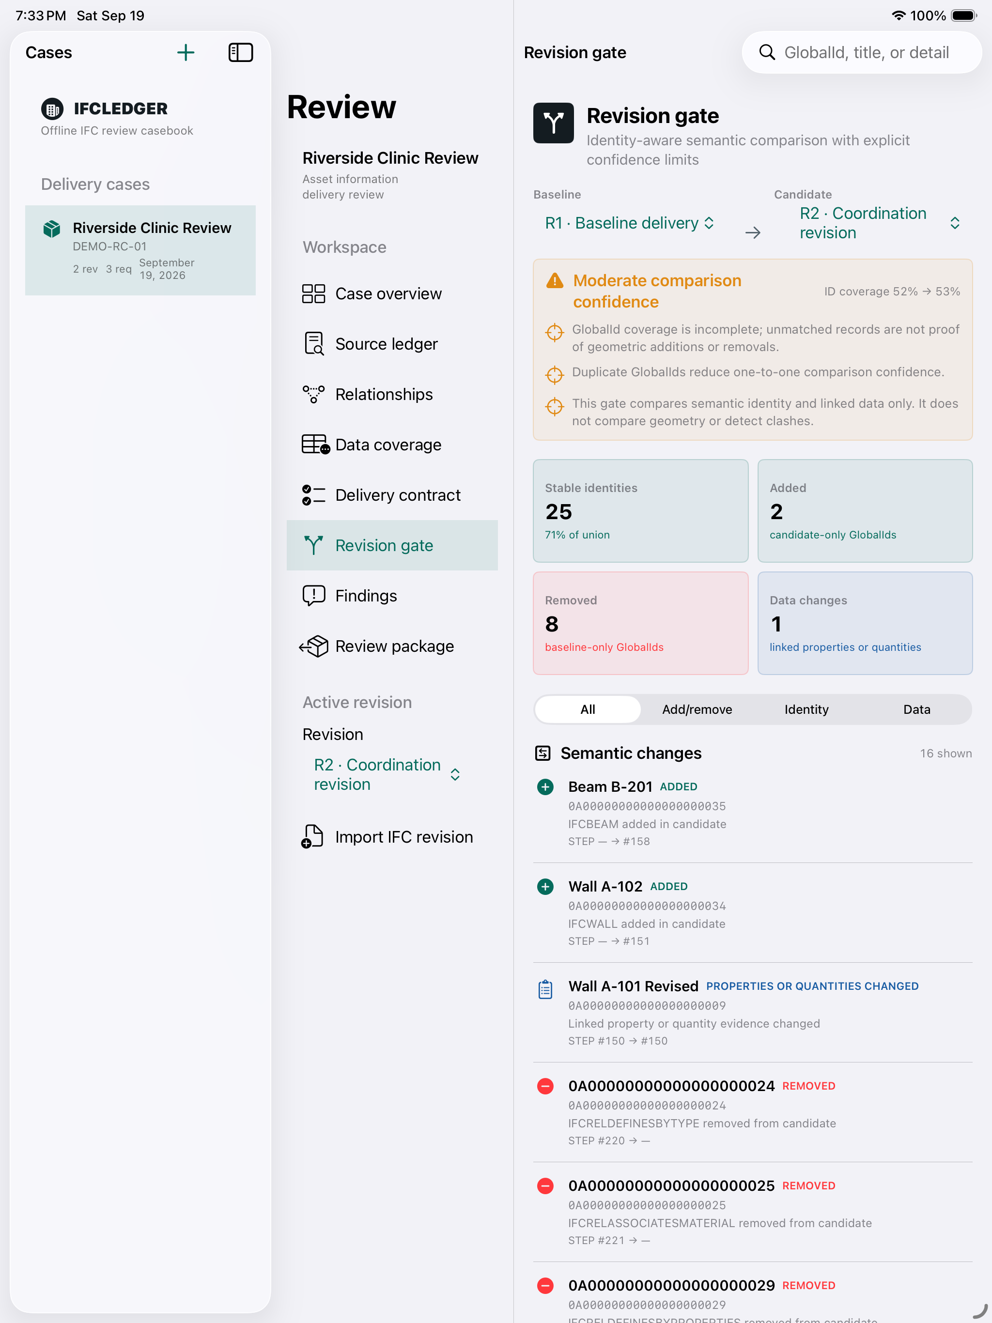Open Source ledger in Workspace
Image resolution: width=992 pixels, height=1323 pixels.
point(392,344)
